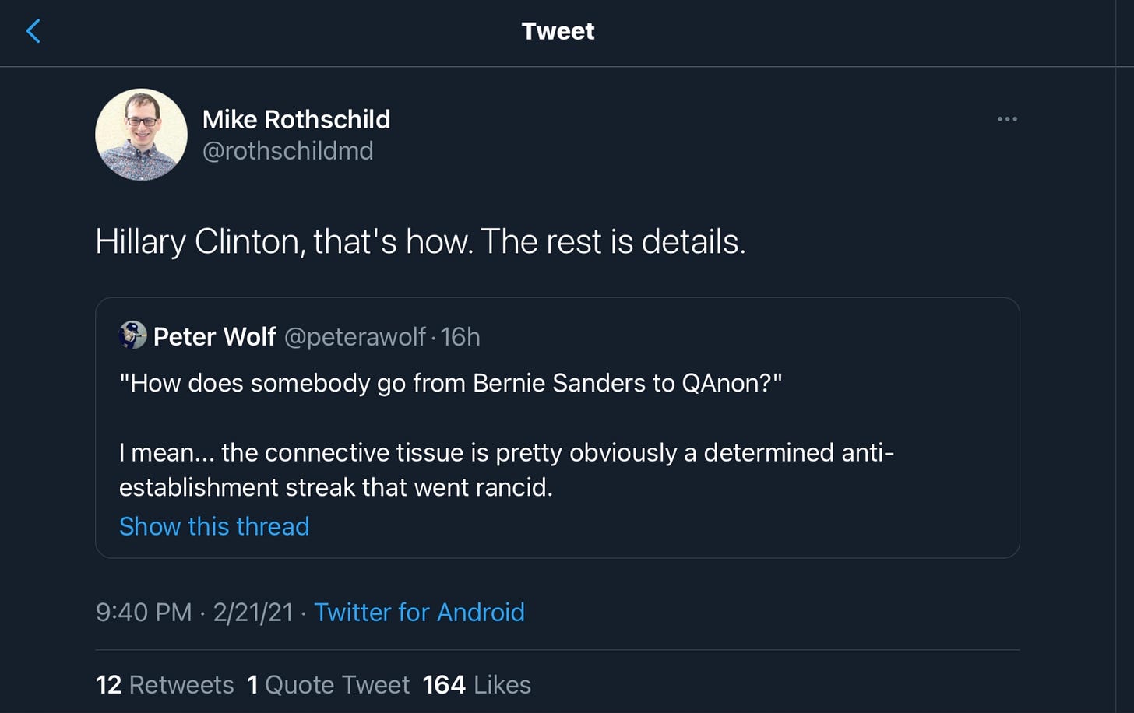Image resolution: width=1134 pixels, height=713 pixels.
Task: Click the 16h timestamp on the quoted tweet
Action: point(460,336)
